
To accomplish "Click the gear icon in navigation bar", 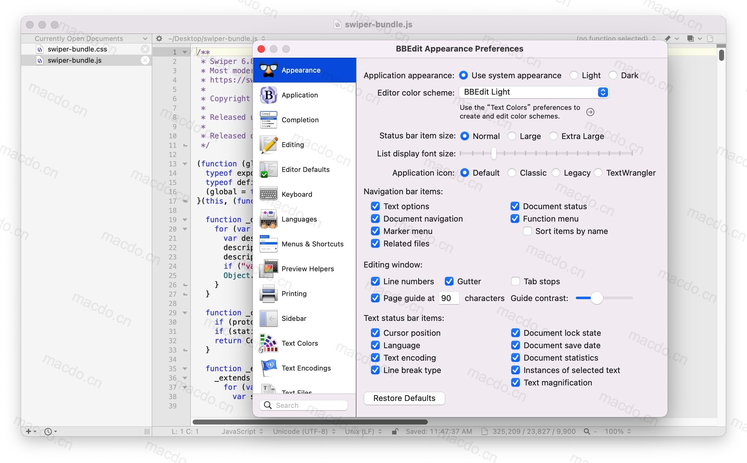I will coord(159,38).
